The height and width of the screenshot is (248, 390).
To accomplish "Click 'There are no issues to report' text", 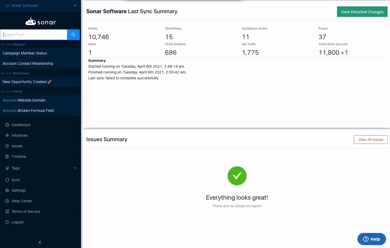I will (237, 206).
